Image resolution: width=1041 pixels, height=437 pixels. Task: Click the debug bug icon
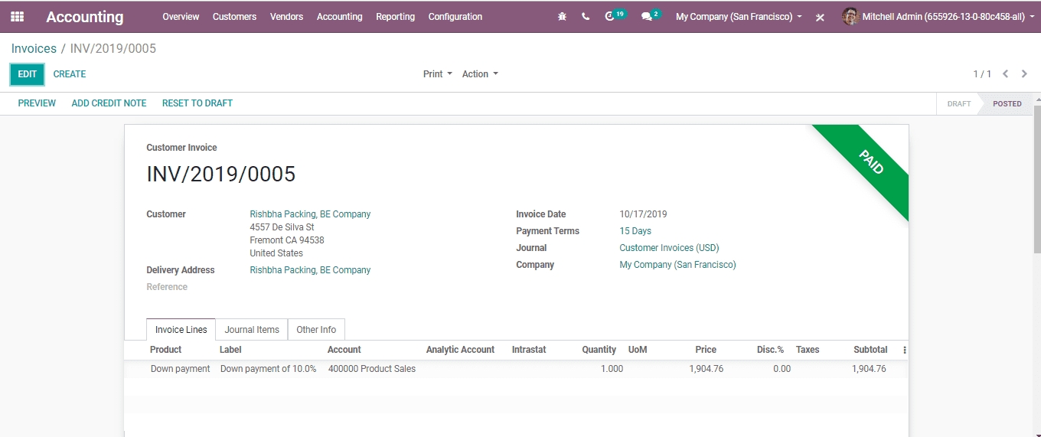(563, 17)
